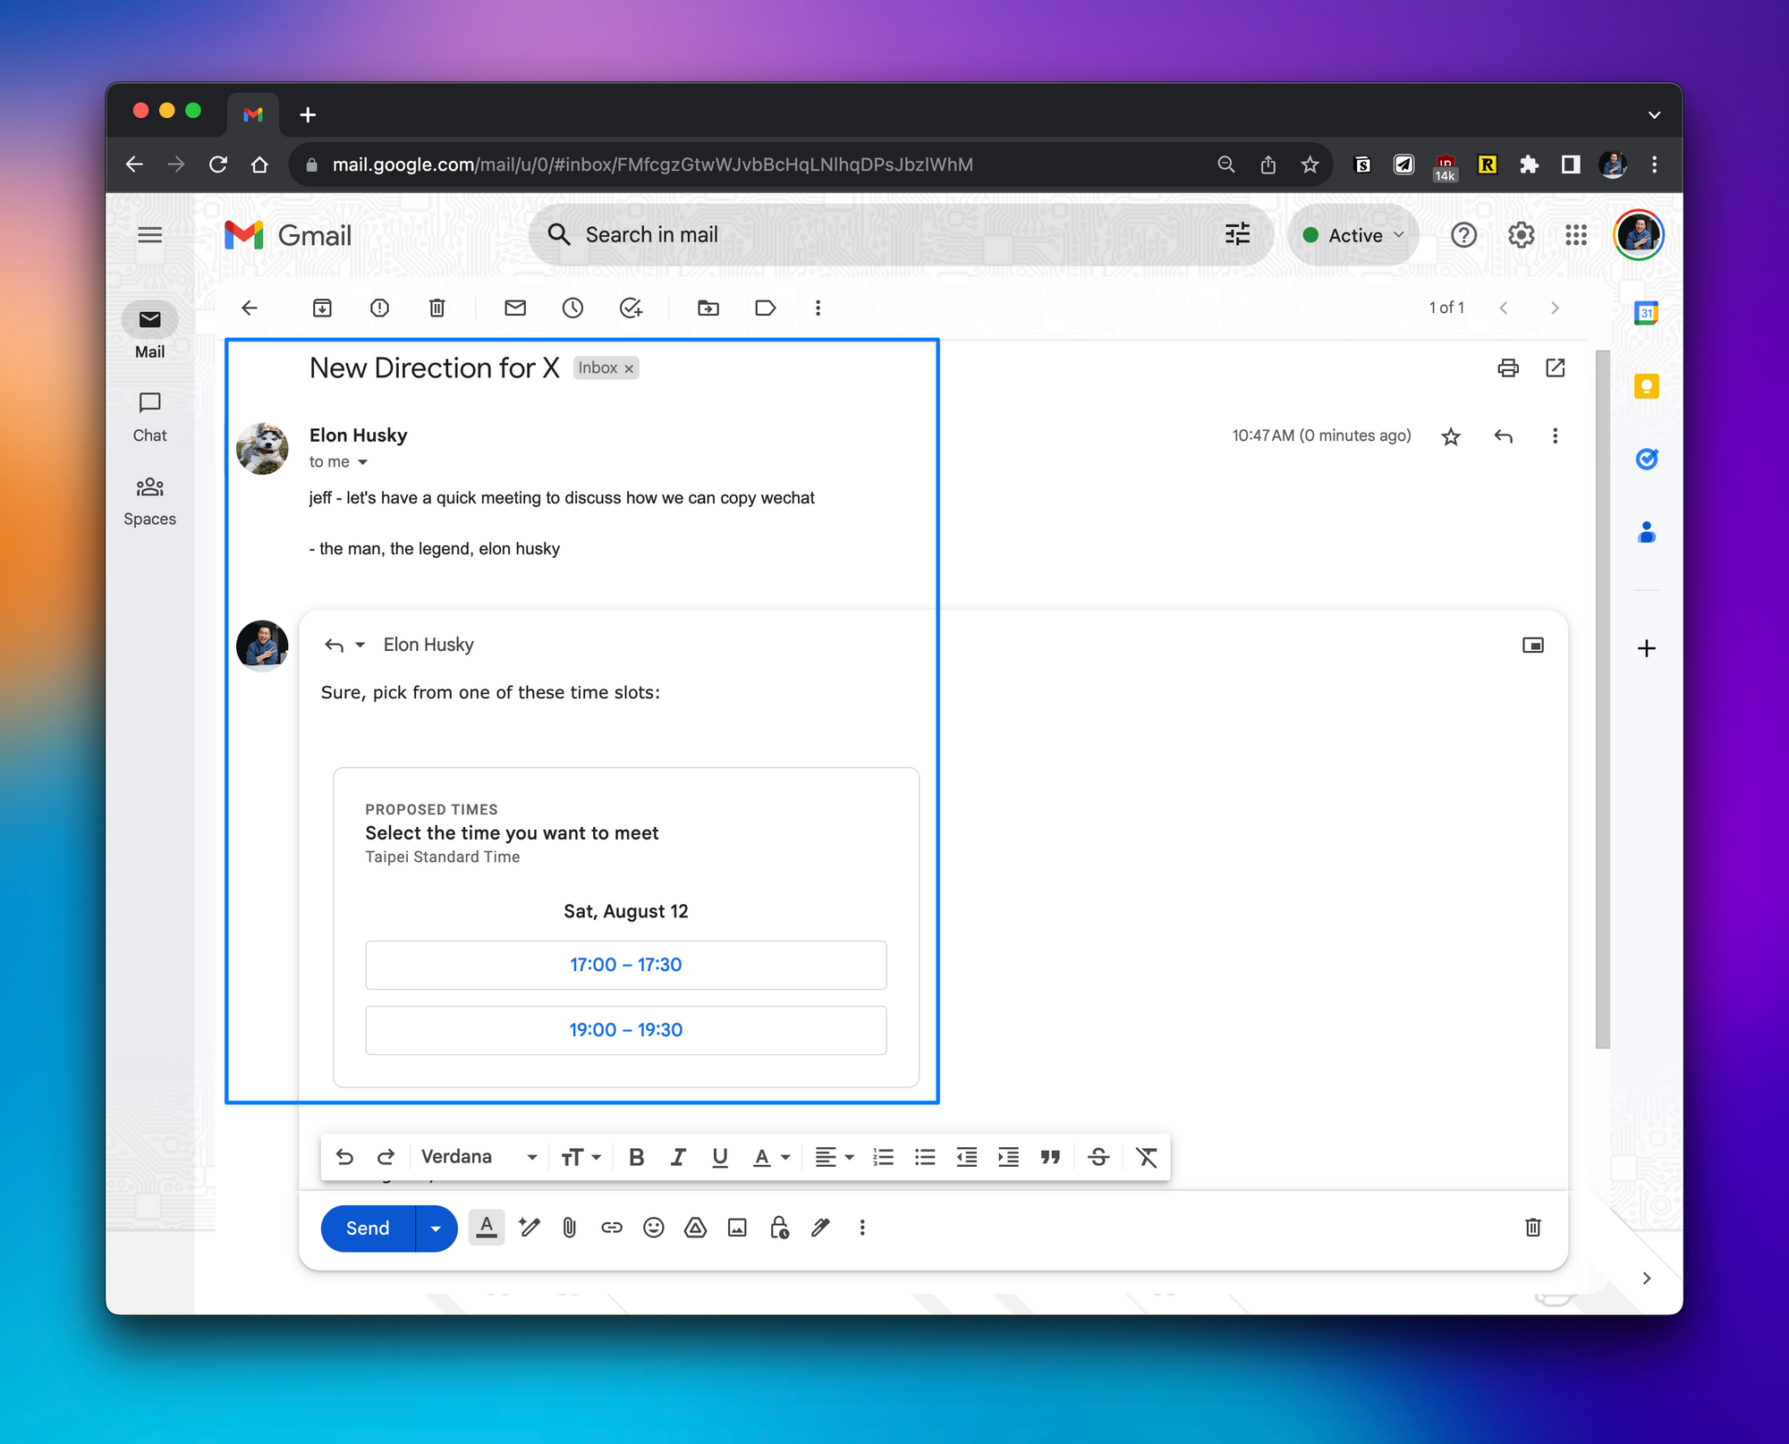1789x1444 pixels.
Task: Insert a link in the reply
Action: [612, 1228]
